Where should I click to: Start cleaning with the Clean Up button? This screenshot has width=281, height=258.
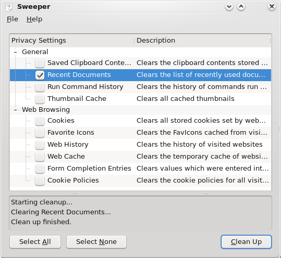point(246,242)
